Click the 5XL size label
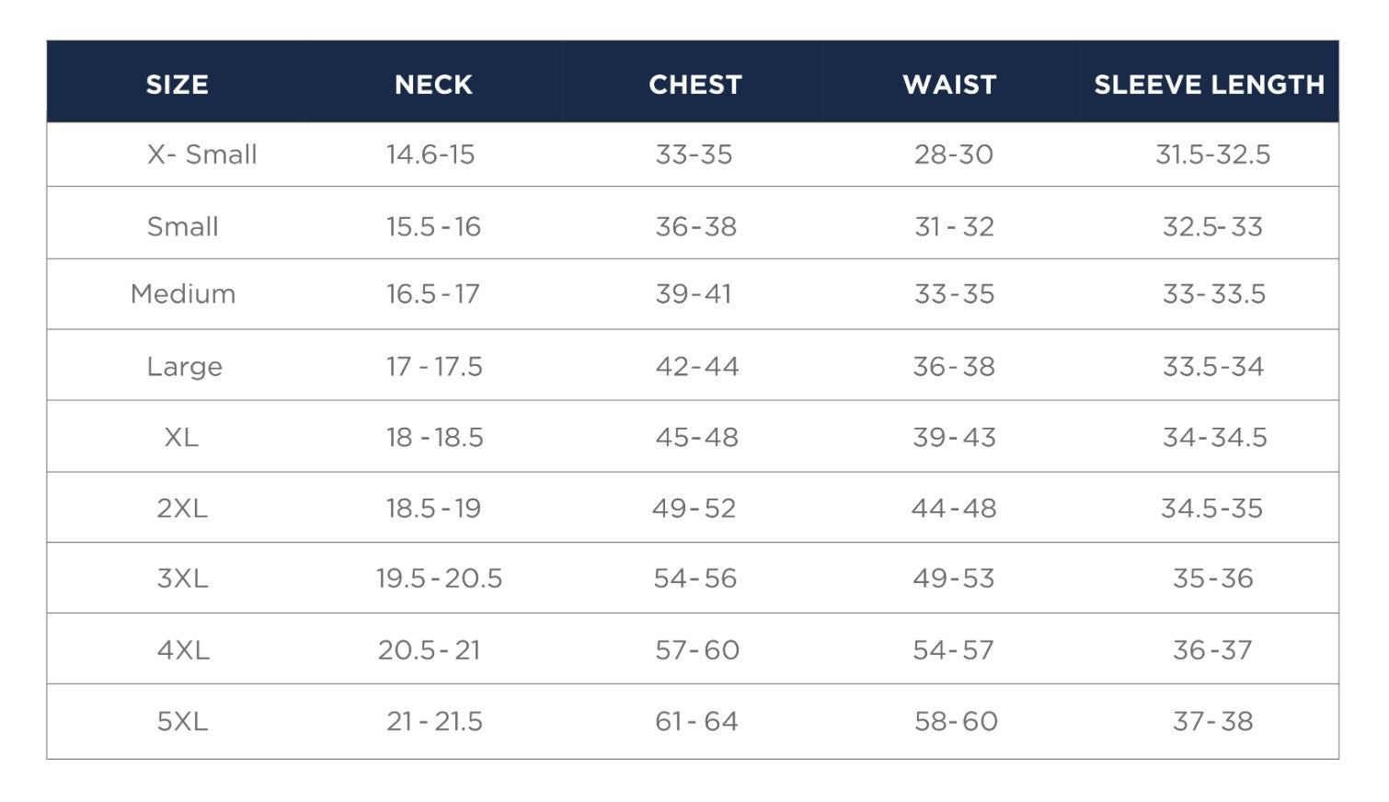1389x802 pixels. (182, 722)
